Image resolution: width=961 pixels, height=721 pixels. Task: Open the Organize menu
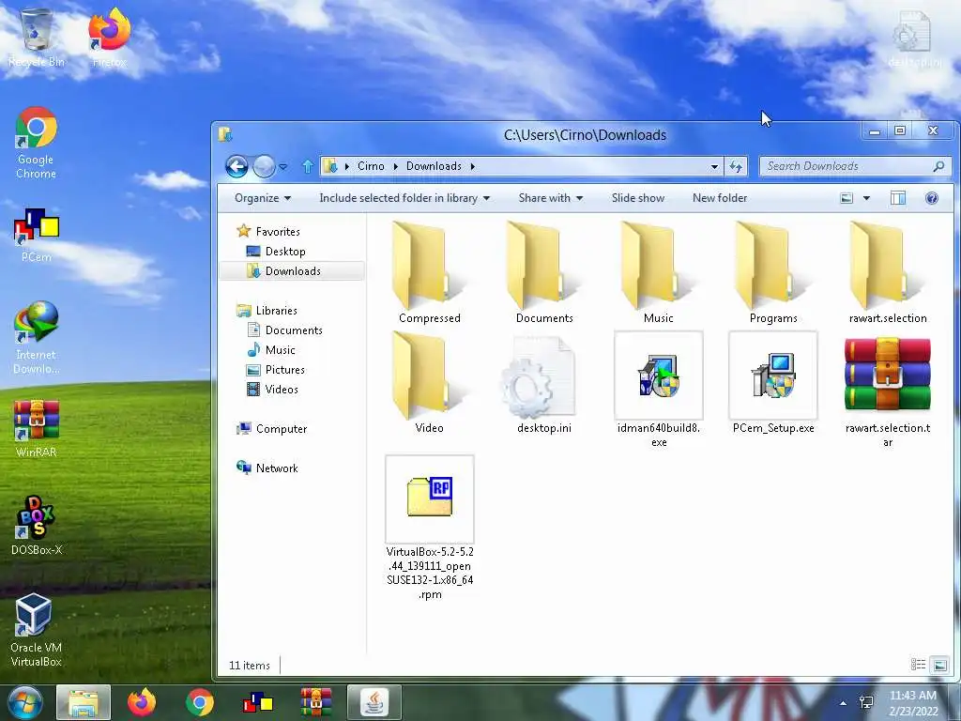pyautogui.click(x=263, y=198)
